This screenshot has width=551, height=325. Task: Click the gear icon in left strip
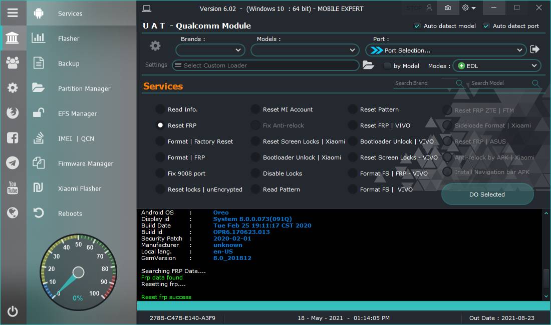pyautogui.click(x=13, y=87)
